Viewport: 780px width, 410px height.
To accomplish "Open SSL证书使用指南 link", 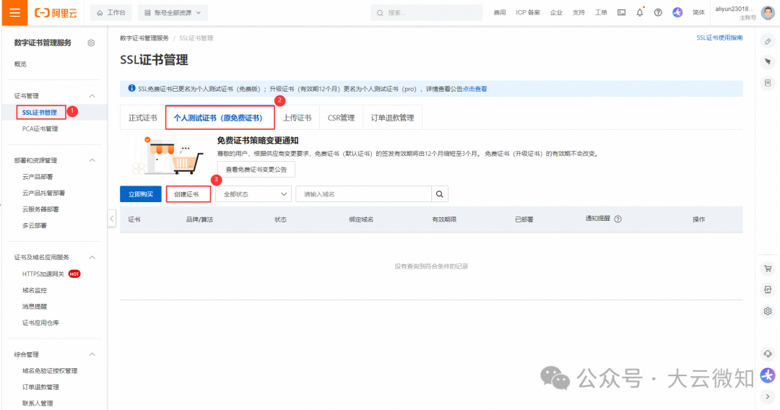I will pos(719,38).
